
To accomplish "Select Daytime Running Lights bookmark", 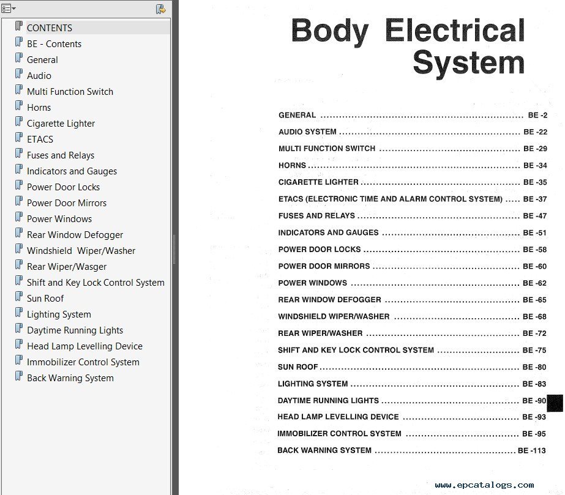I will pos(75,330).
